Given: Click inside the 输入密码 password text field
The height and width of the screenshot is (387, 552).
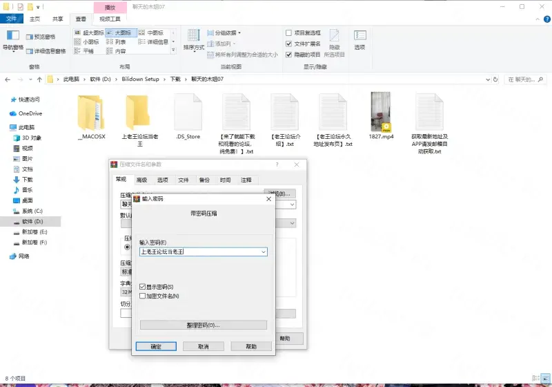Looking at the screenshot, I should (x=199, y=252).
